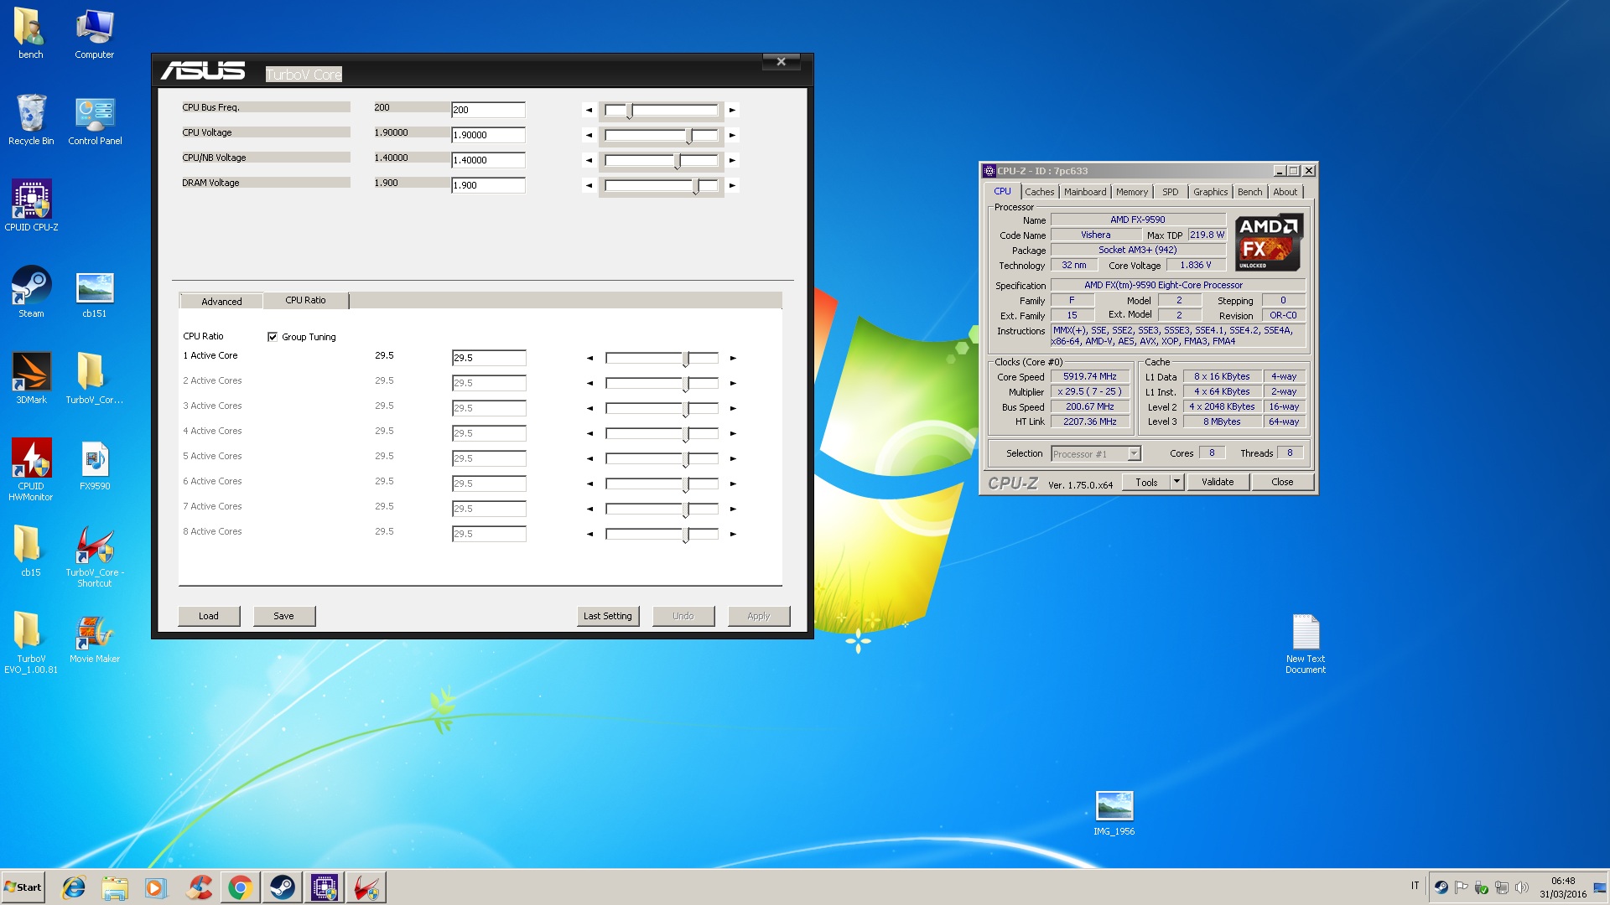Switch to TurboV Core taskbar button

click(366, 887)
